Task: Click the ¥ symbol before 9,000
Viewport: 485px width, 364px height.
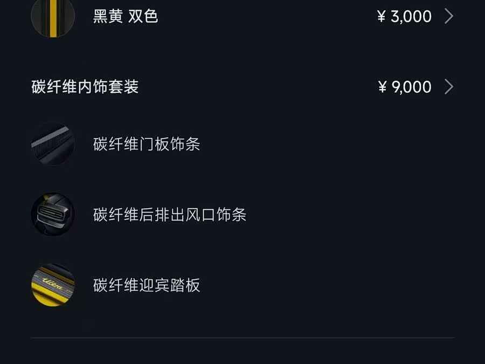Action: point(383,87)
